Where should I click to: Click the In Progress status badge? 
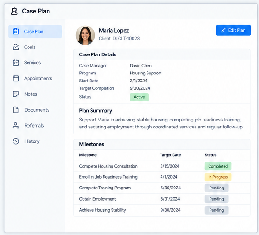coord(218,177)
